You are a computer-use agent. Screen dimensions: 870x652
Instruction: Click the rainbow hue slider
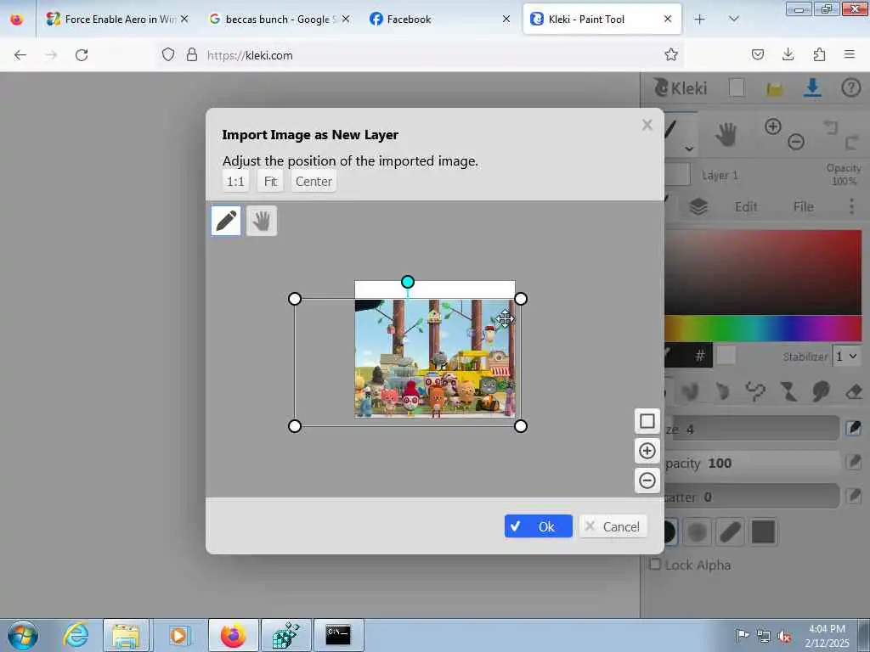click(763, 329)
